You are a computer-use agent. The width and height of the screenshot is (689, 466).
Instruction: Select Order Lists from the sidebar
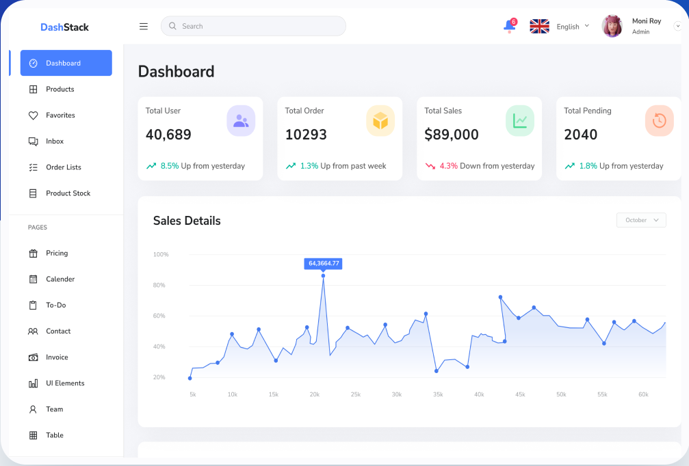[x=63, y=167]
